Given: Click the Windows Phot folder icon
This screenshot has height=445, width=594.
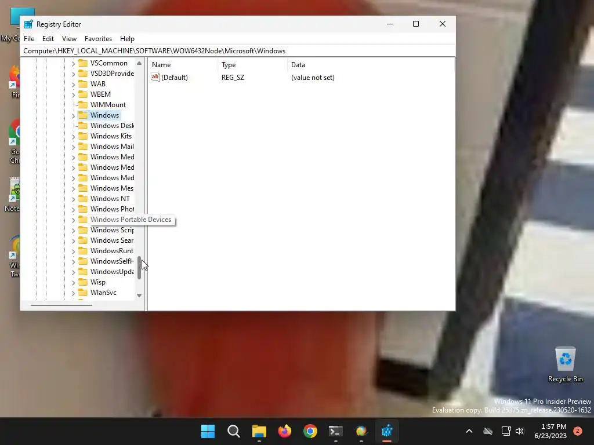Looking at the screenshot, I should coord(83,209).
